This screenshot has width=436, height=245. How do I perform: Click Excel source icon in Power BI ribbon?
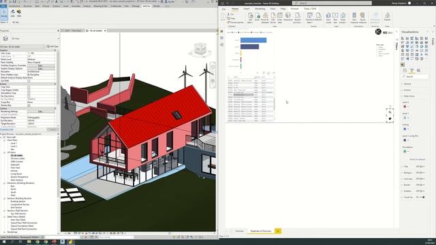tap(258, 16)
